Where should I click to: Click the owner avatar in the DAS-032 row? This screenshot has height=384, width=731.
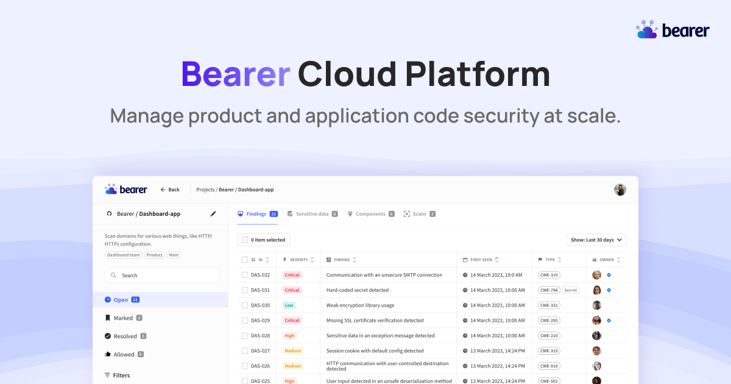click(597, 275)
